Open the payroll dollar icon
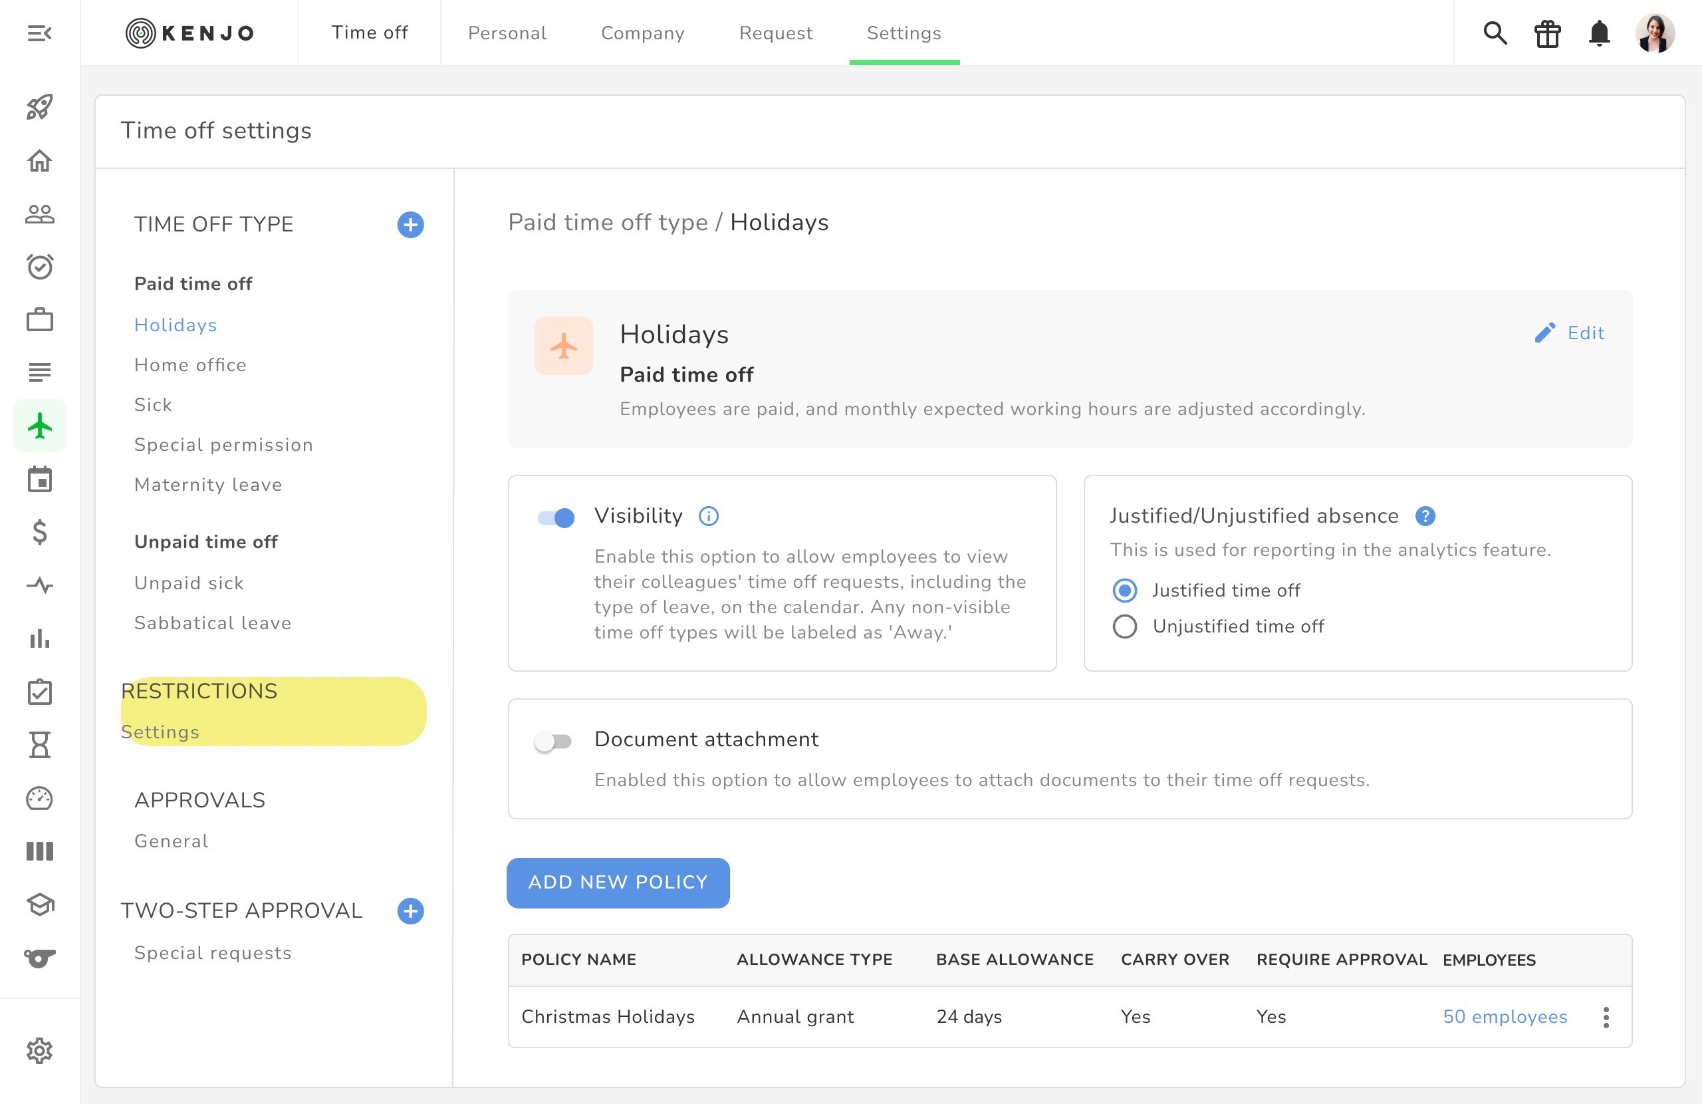This screenshot has height=1104, width=1702. [39, 532]
